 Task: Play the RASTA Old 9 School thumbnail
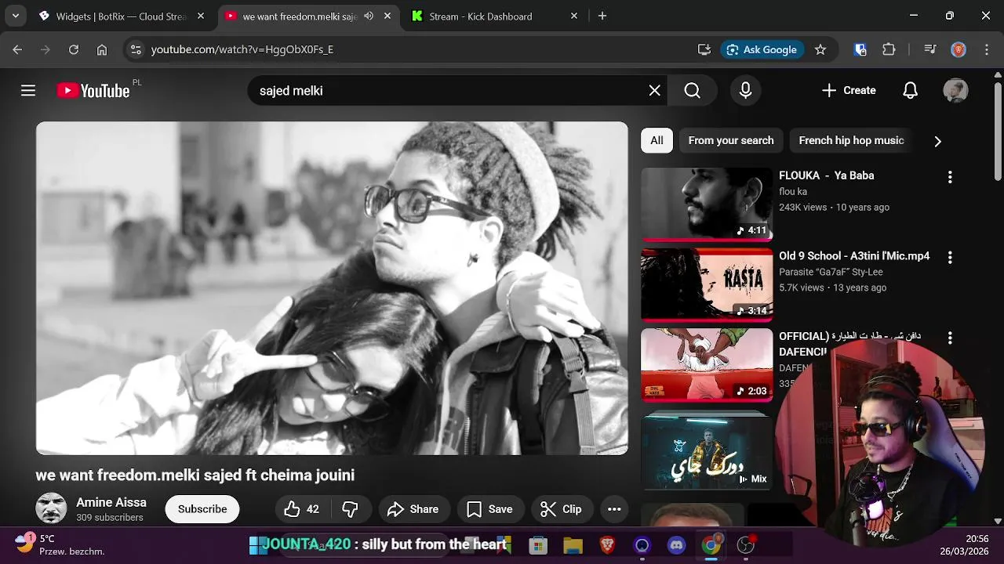point(707,284)
